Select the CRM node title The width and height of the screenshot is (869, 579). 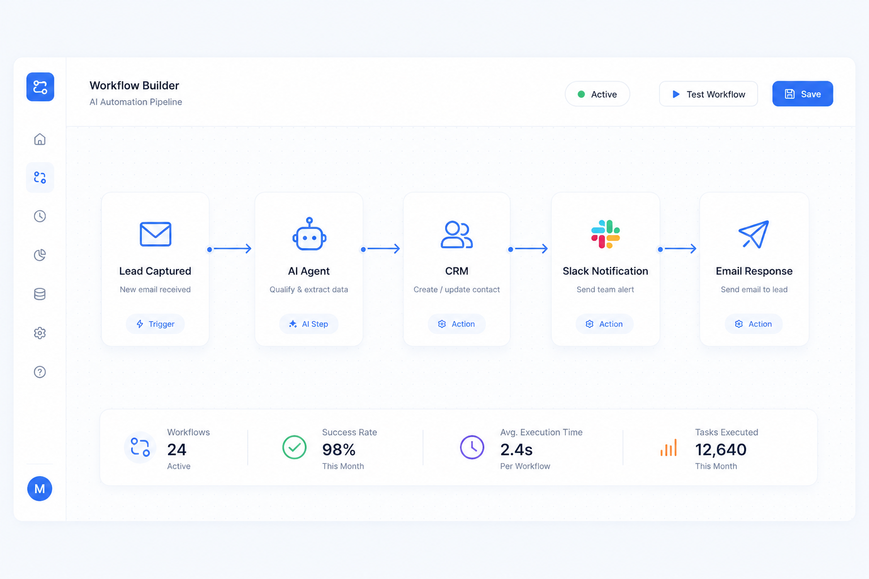[457, 271]
